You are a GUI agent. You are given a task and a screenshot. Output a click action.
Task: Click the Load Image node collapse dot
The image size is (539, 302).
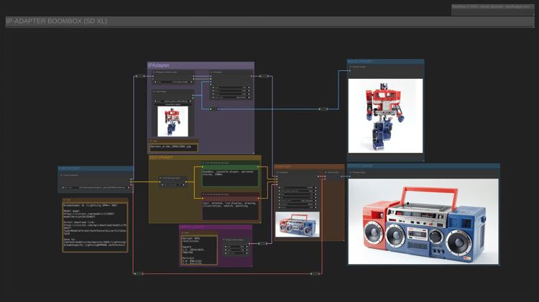[154, 92]
